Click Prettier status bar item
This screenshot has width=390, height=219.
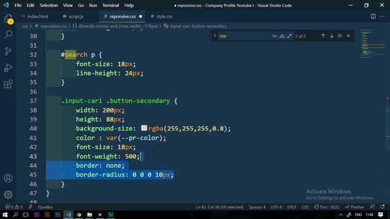(355, 207)
